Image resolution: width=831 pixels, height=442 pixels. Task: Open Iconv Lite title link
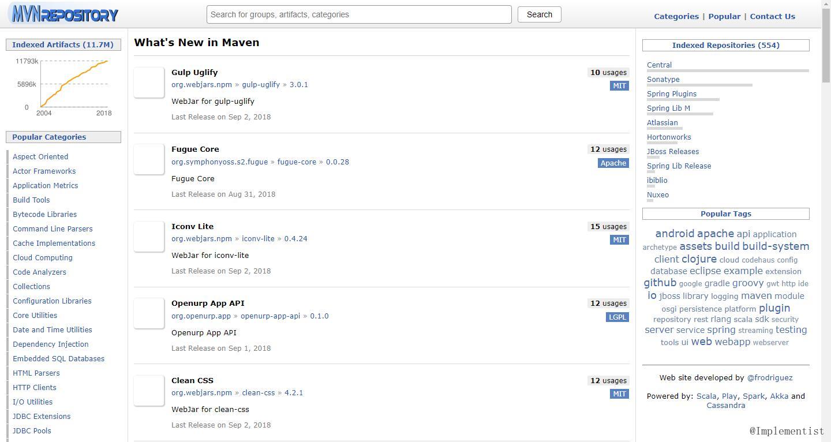[192, 226]
